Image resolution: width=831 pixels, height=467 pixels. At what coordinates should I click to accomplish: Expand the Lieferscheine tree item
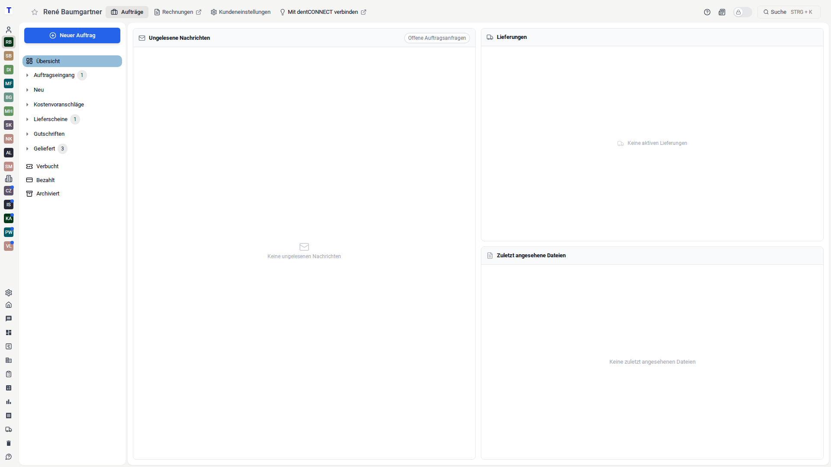(27, 119)
